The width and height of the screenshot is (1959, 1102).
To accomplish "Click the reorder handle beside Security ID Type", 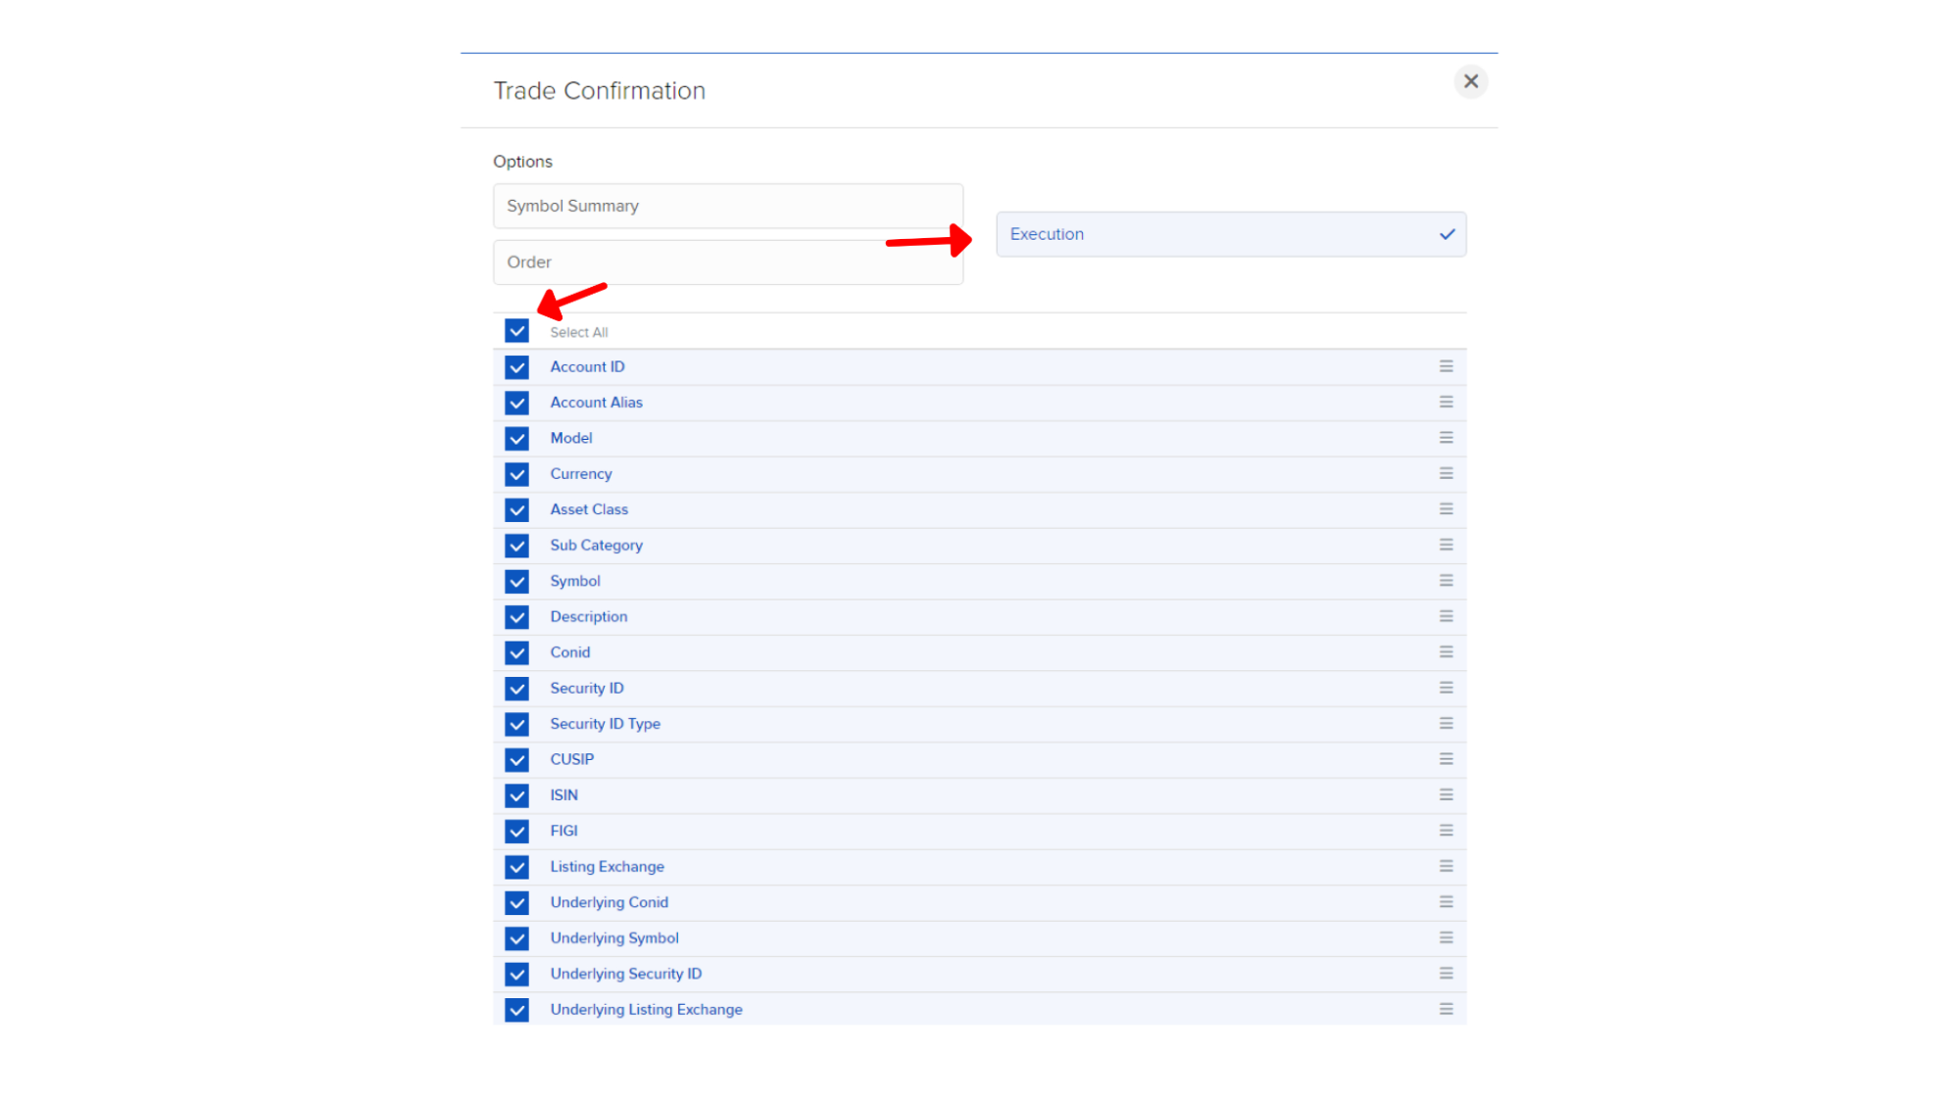I will pyautogui.click(x=1445, y=723).
